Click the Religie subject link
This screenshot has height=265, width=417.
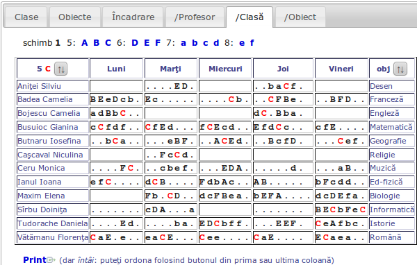coord(382,155)
